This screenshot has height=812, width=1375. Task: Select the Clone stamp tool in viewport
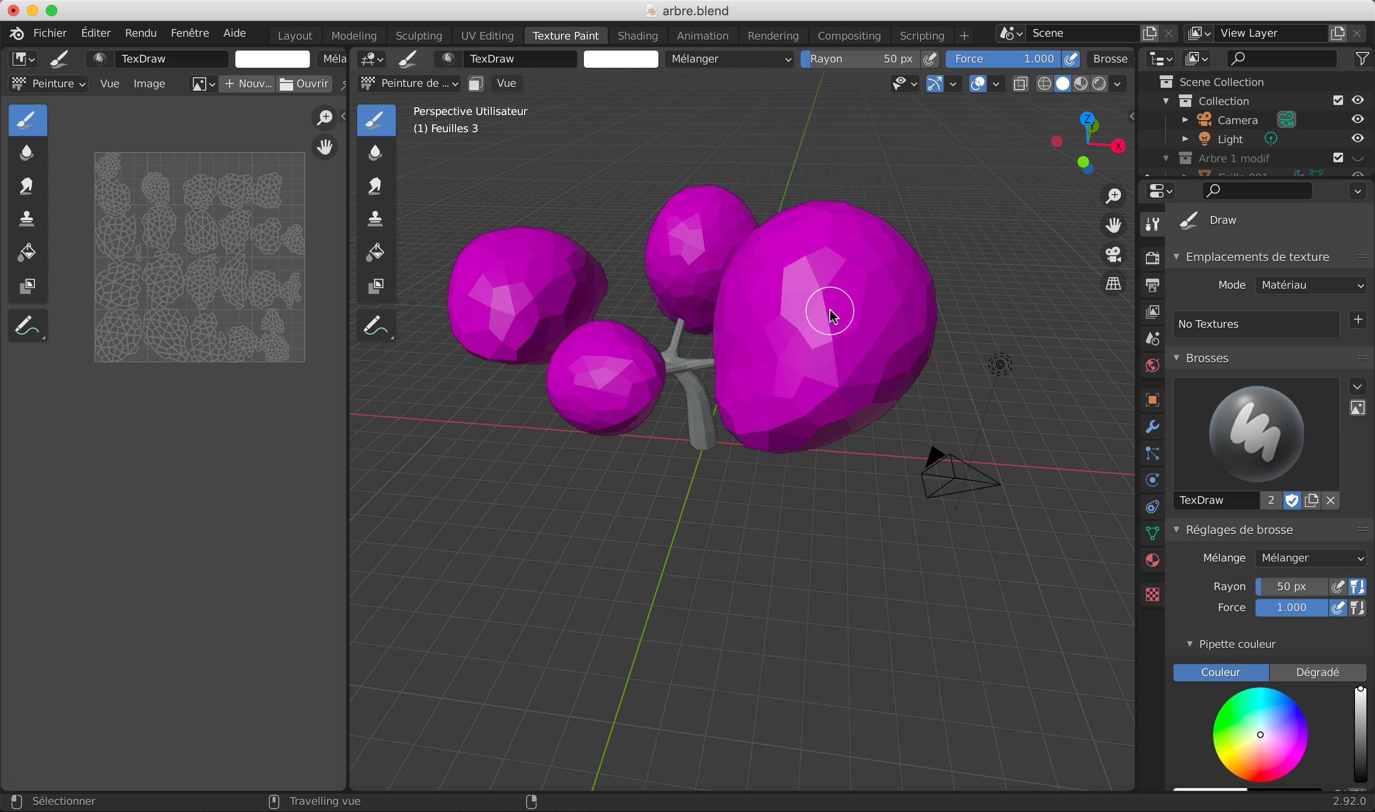coord(376,219)
